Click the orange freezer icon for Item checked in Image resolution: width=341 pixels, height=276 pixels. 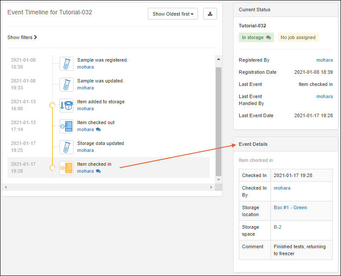tap(67, 168)
